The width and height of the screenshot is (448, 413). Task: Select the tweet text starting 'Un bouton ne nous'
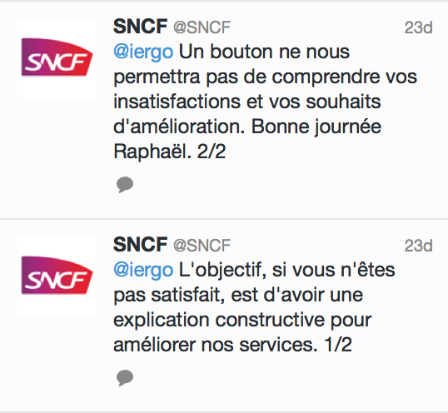(x=265, y=102)
